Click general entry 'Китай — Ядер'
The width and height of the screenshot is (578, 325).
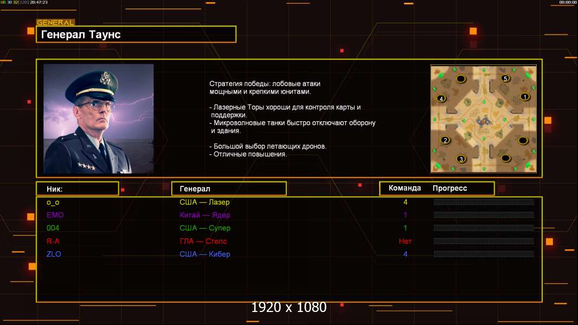(204, 215)
